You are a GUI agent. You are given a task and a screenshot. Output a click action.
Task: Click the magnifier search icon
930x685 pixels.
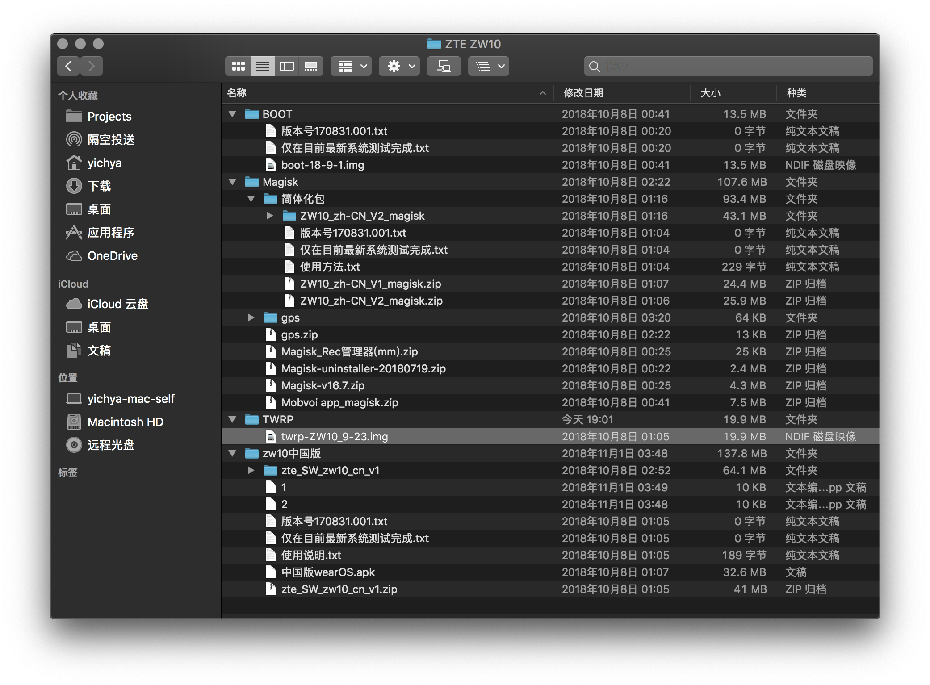594,67
